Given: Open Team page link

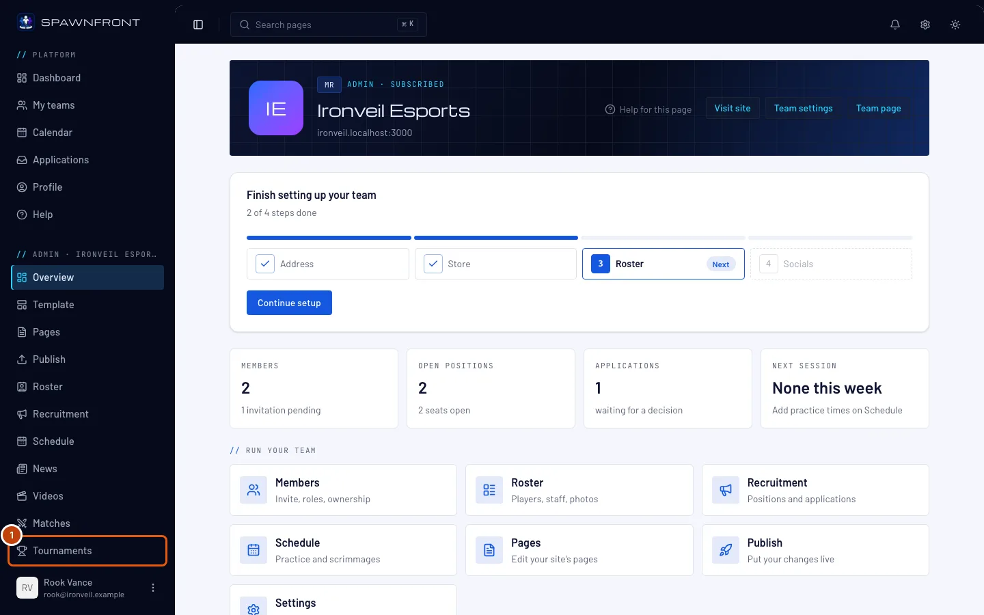Looking at the screenshot, I should 879,108.
